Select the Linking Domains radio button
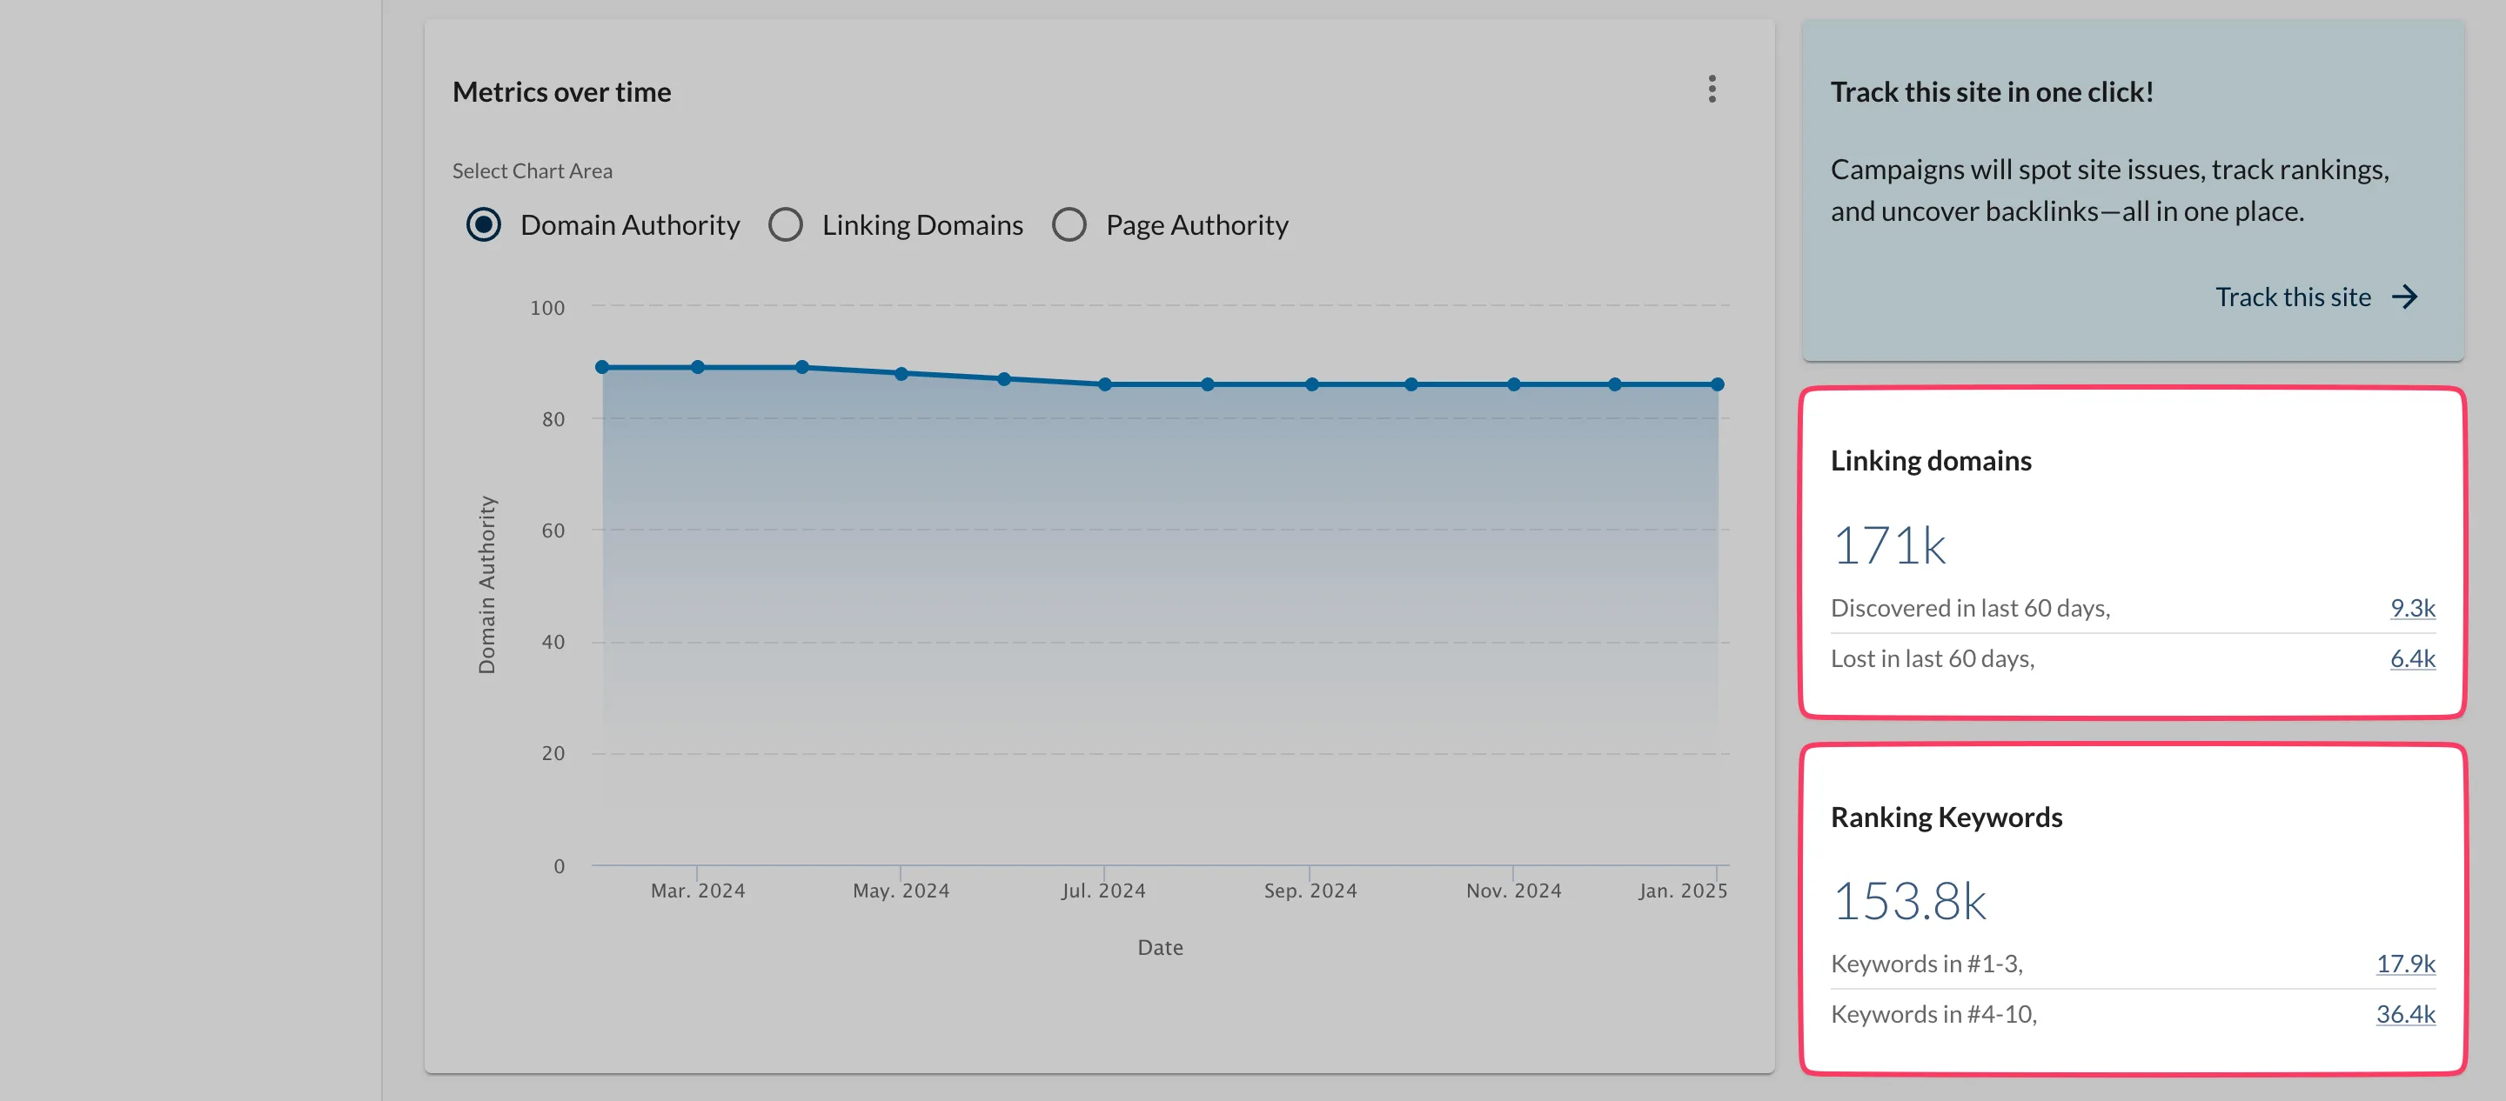Viewport: 2506px width, 1101px height. pos(786,224)
